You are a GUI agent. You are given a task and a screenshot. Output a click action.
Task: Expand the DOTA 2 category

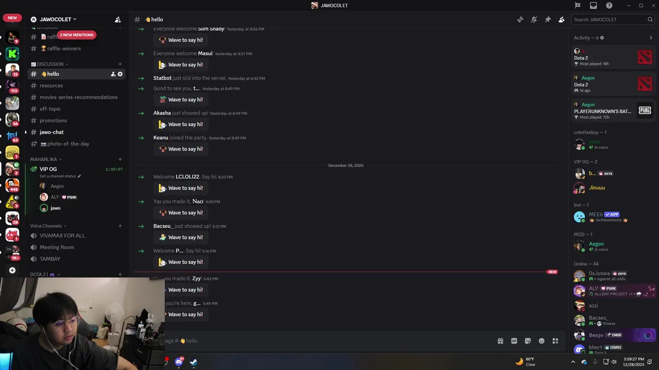[x=45, y=274]
